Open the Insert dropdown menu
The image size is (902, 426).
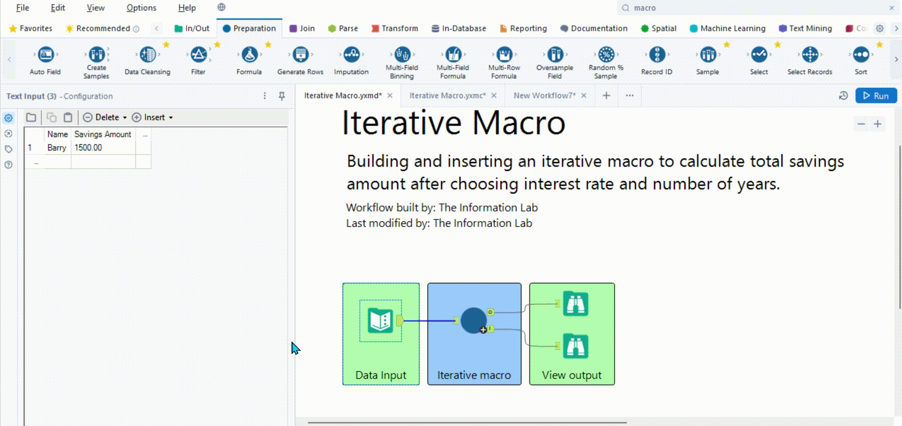point(171,118)
